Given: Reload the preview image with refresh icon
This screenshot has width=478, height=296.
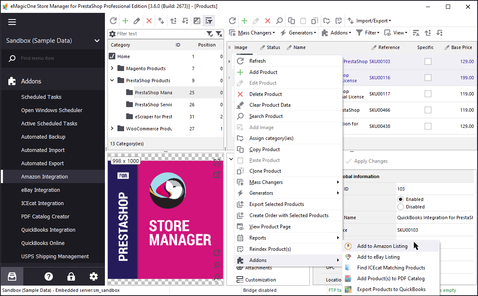Looking at the screenshot, I should [x=217, y=253].
